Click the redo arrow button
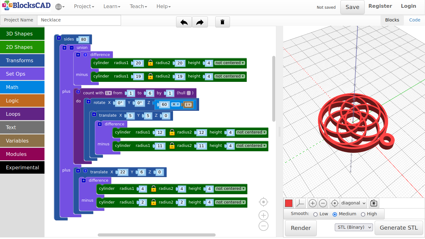The image size is (425, 239). pyautogui.click(x=200, y=22)
